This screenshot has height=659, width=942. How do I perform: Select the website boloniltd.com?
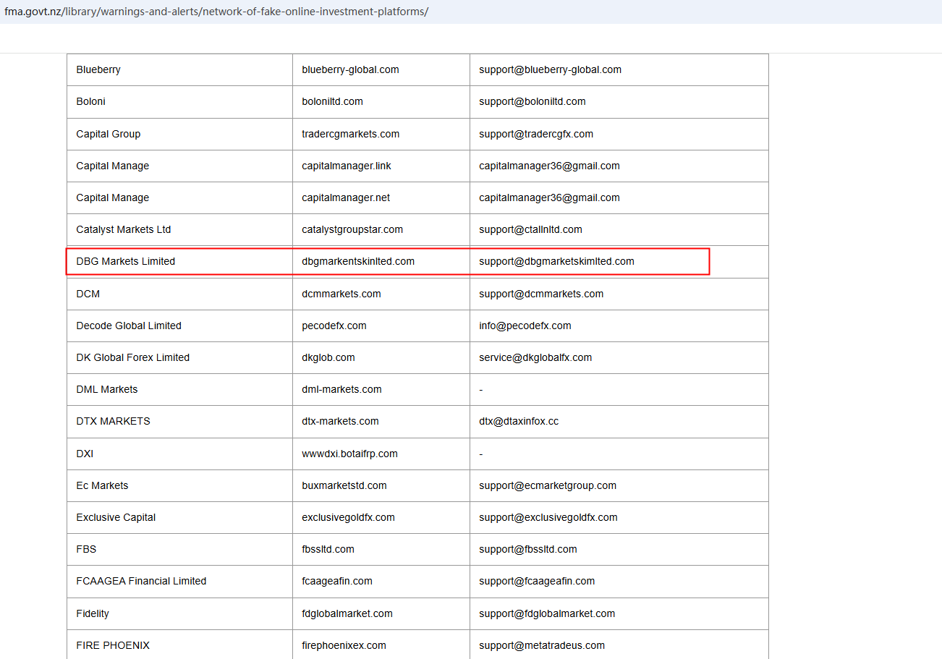pos(332,101)
